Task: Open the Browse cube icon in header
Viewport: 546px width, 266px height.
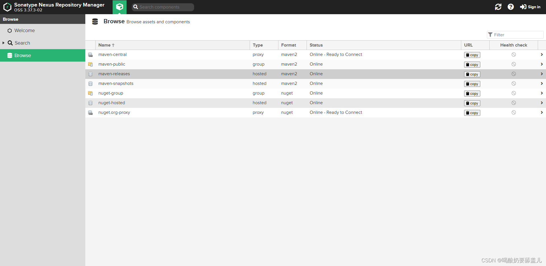Action: [x=119, y=7]
